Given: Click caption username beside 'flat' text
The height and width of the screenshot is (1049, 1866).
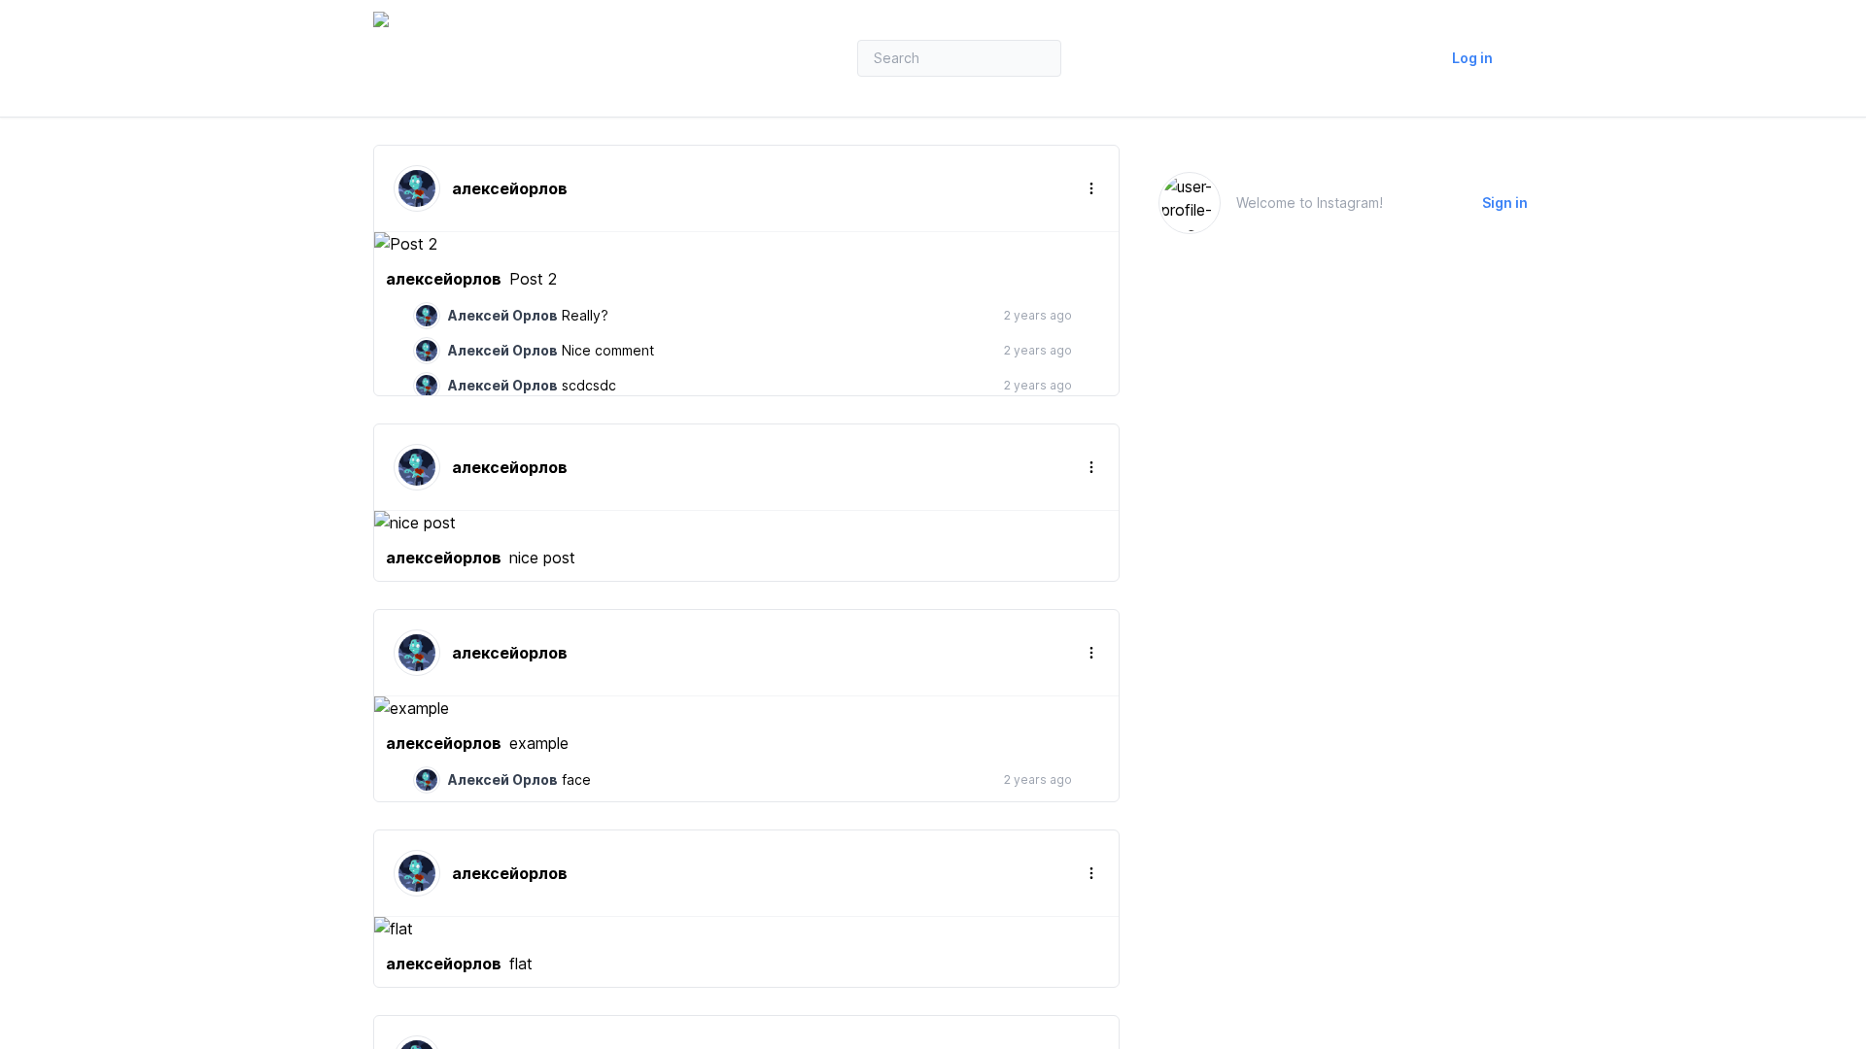Looking at the screenshot, I should (x=443, y=964).
